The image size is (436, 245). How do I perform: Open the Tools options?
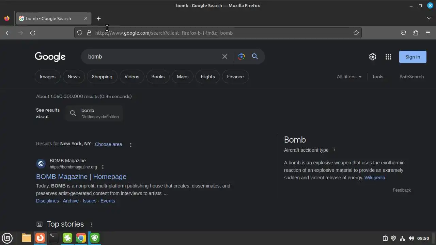pyautogui.click(x=377, y=77)
